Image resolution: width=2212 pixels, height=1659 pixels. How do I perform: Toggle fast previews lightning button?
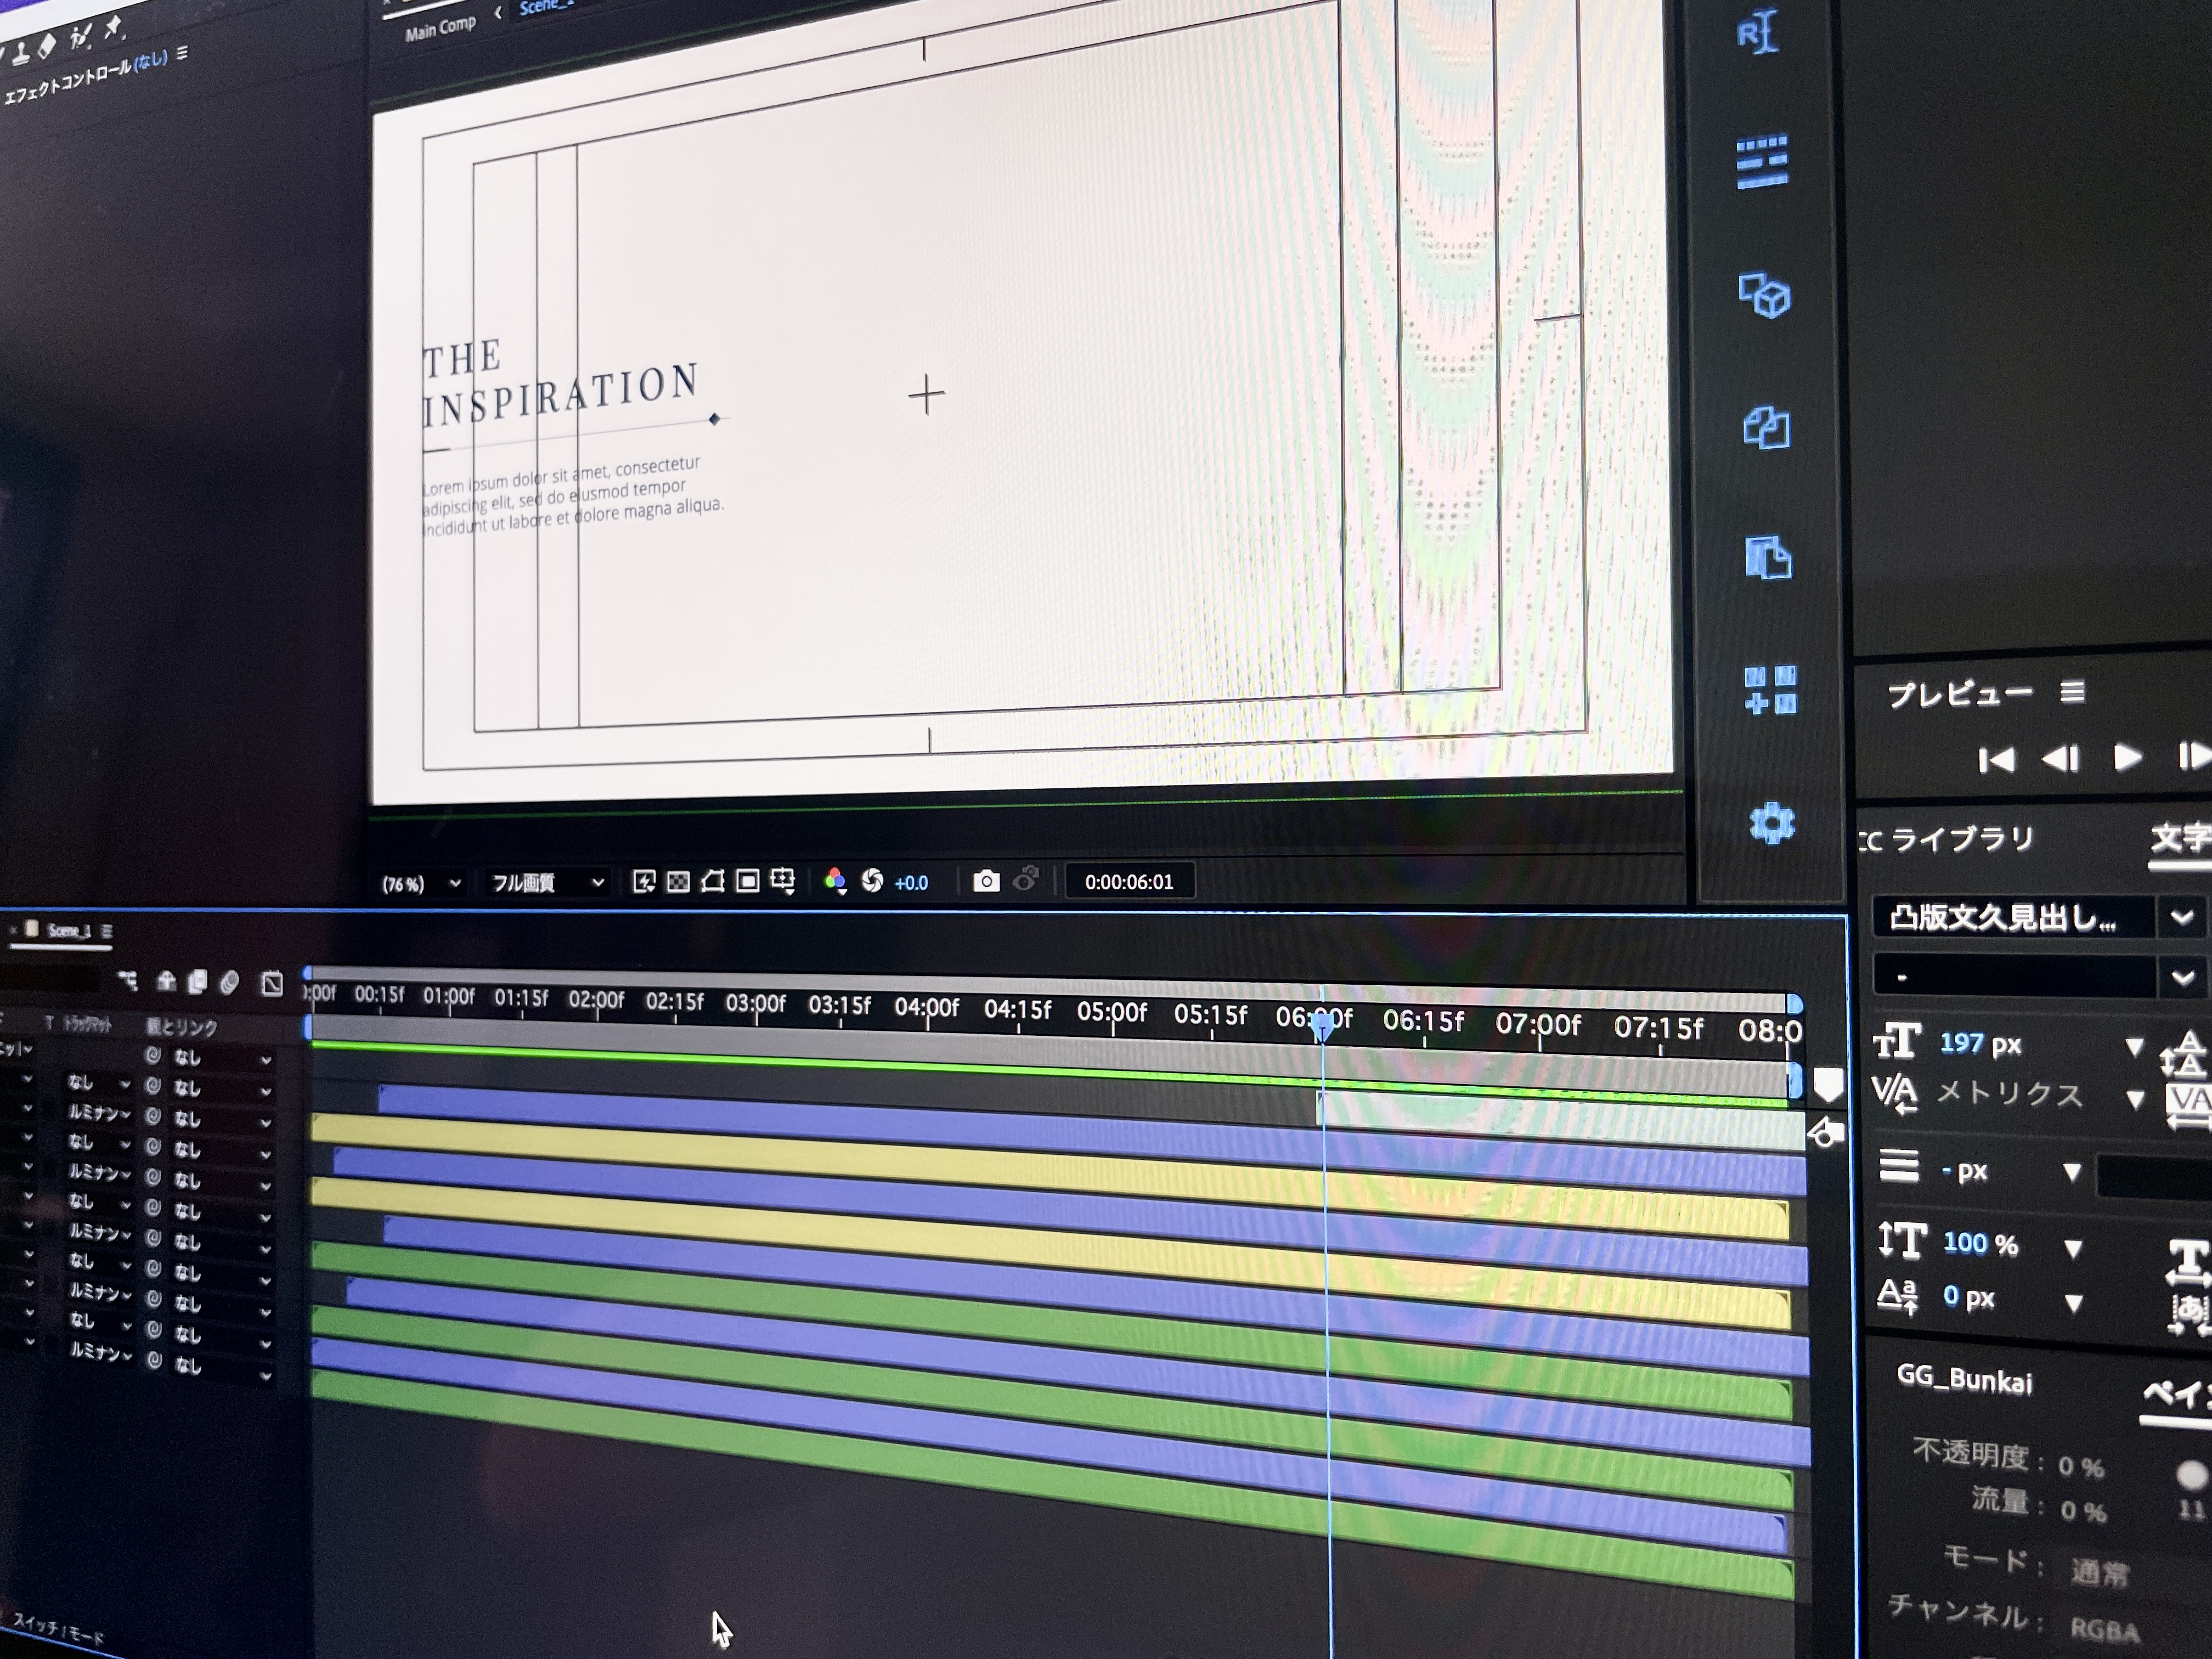[x=643, y=881]
